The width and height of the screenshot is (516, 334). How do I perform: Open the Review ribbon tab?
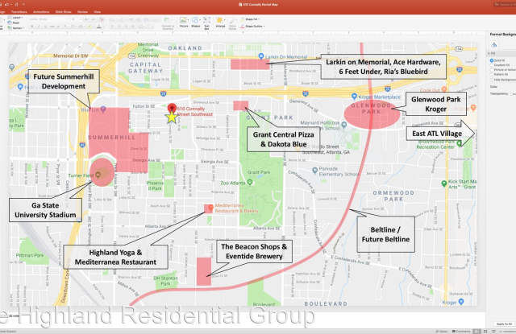click(x=82, y=12)
